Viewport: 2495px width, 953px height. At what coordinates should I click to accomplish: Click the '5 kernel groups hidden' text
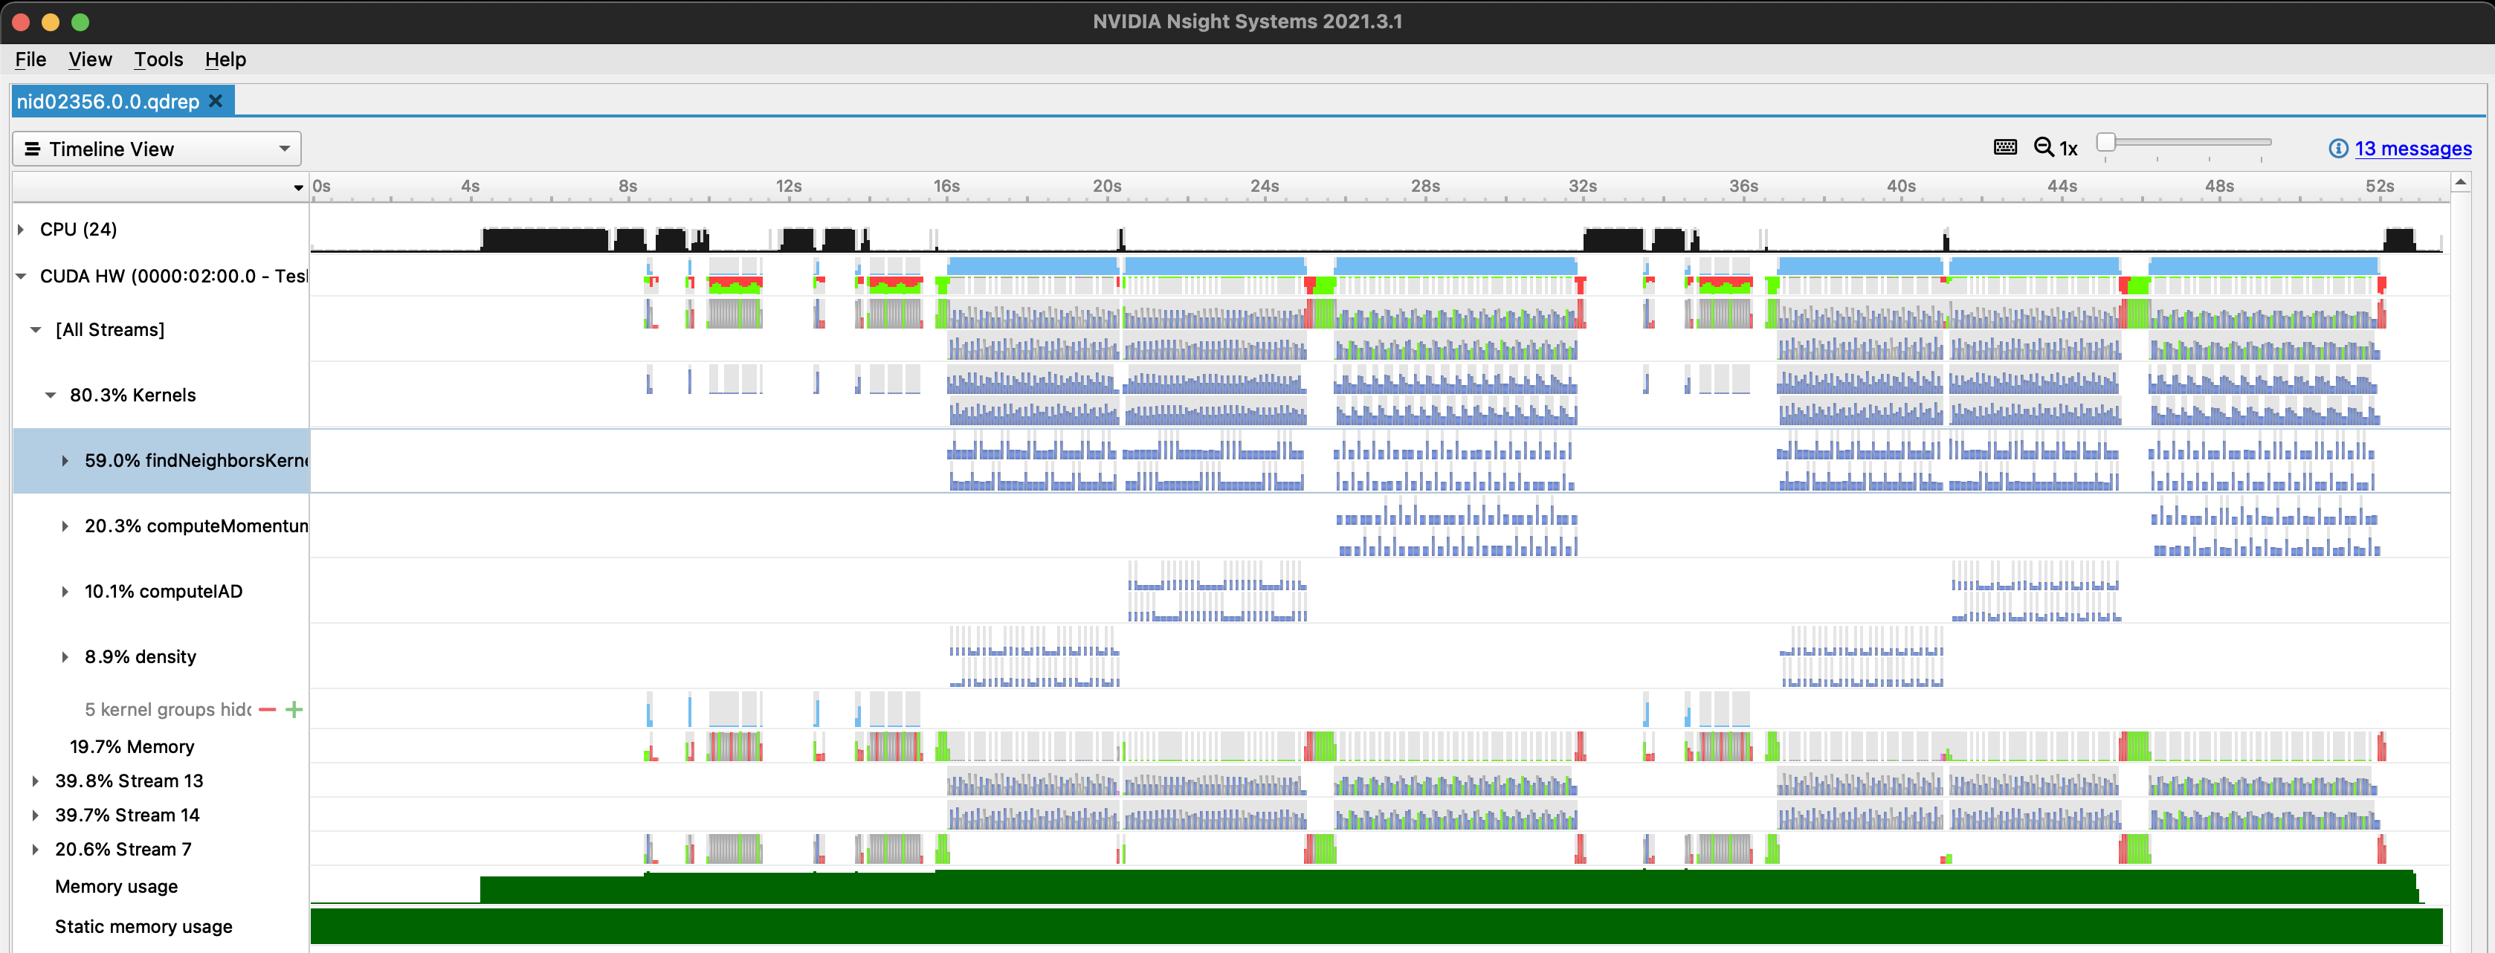point(167,710)
